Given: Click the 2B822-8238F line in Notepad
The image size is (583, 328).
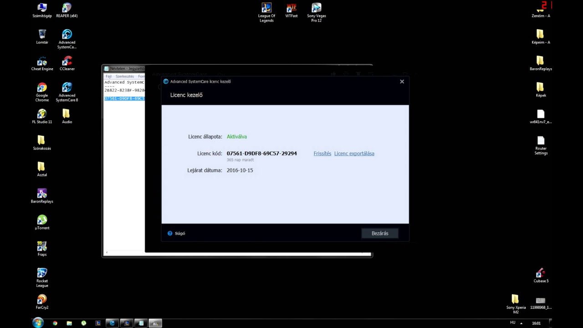Looking at the screenshot, I should tap(124, 90).
